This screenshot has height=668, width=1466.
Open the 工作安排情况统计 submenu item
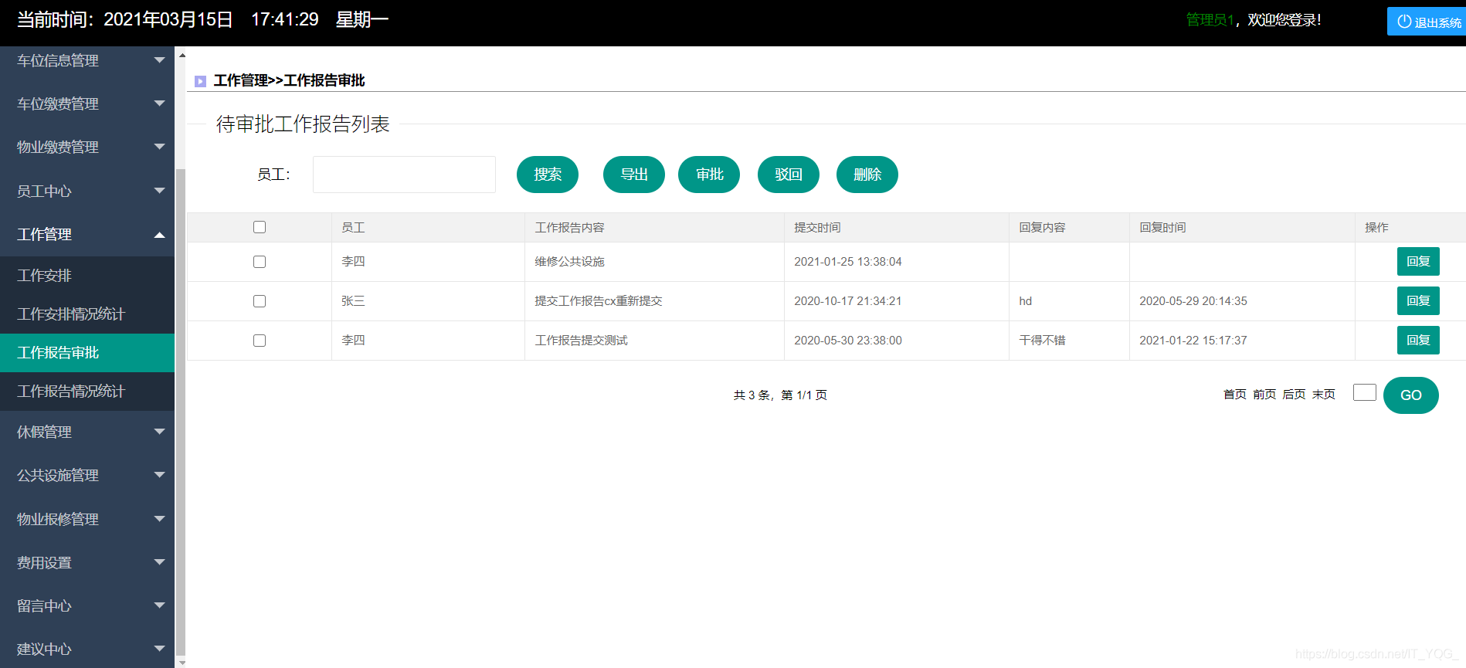(87, 314)
